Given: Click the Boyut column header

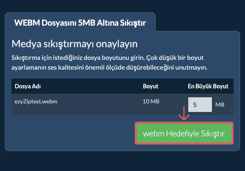Looking at the screenshot, I should tap(150, 86).
